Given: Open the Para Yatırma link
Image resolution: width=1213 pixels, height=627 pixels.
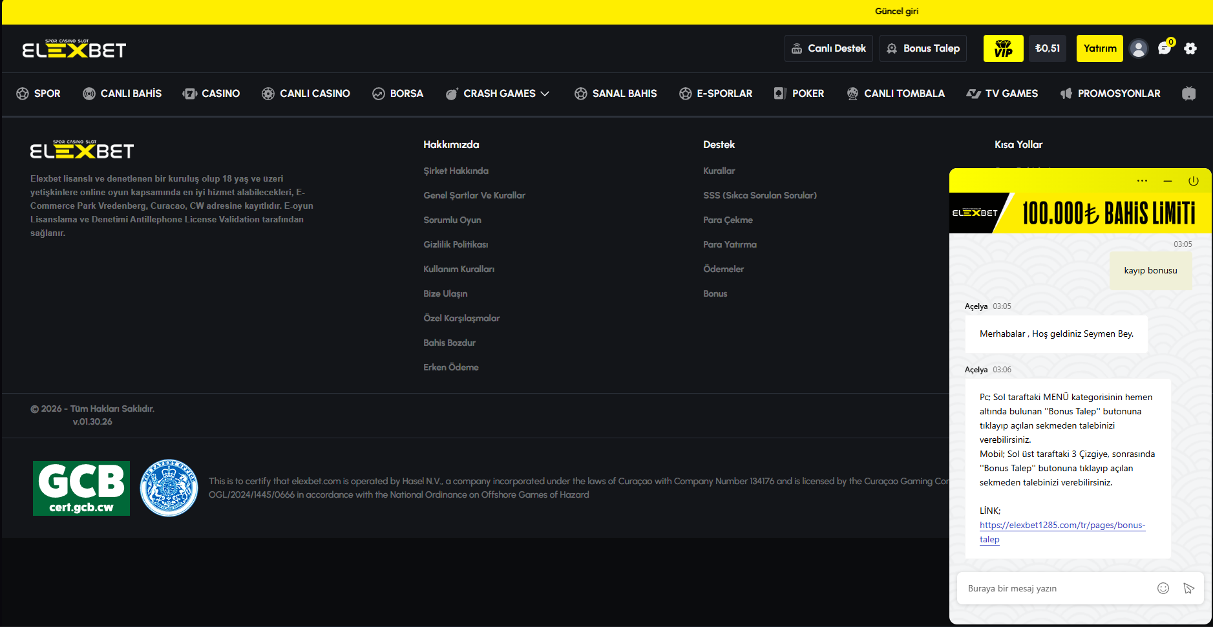Looking at the screenshot, I should coord(730,244).
